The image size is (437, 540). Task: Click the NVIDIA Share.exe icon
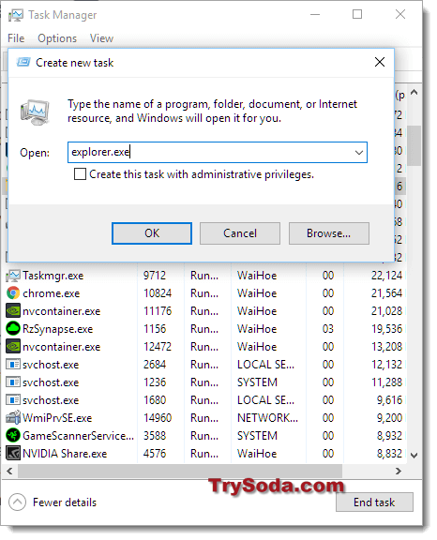coord(13,454)
